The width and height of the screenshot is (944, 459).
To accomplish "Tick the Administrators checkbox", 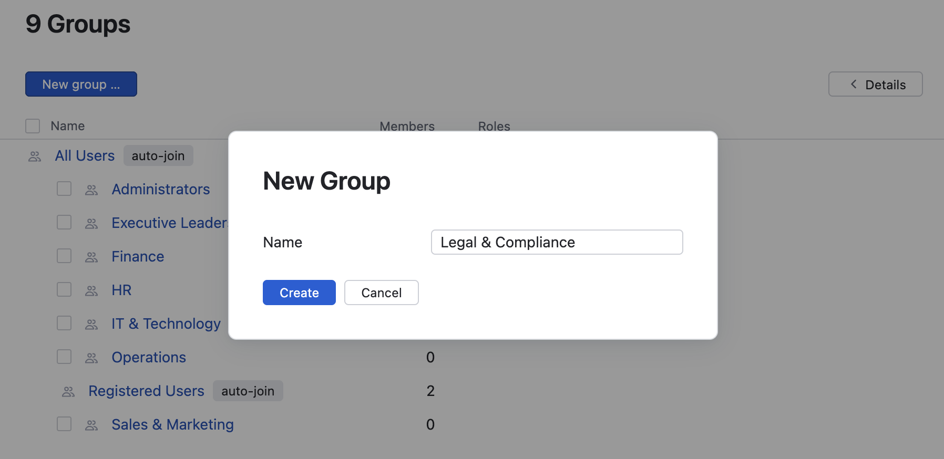I will tap(64, 189).
